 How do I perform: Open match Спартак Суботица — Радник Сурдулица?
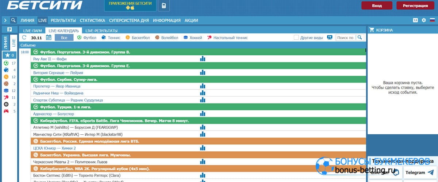(x=68, y=100)
